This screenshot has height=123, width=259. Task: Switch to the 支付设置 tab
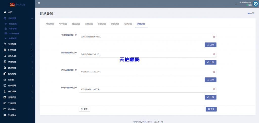(89, 24)
